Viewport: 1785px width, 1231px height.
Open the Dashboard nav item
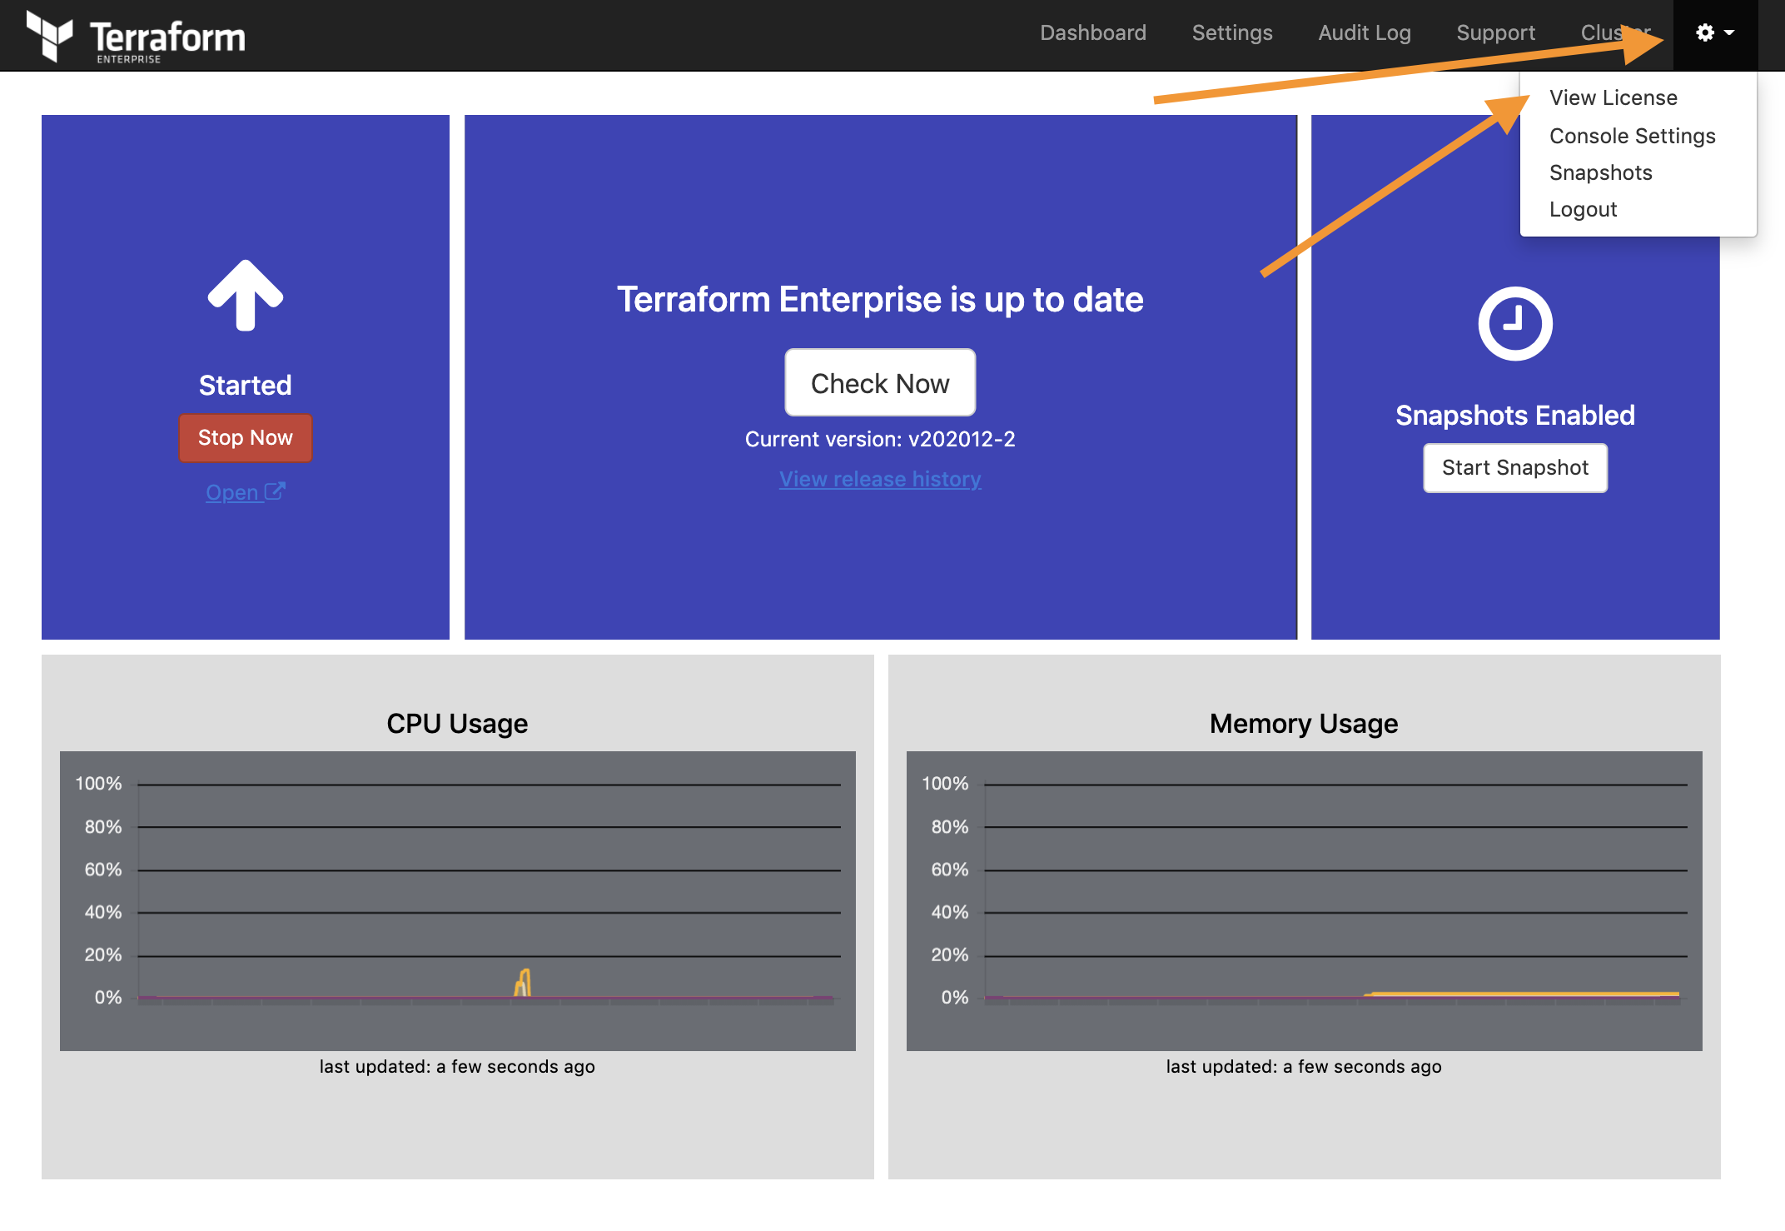[x=1092, y=32]
